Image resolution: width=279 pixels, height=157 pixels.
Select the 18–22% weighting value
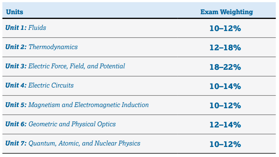[225, 67]
